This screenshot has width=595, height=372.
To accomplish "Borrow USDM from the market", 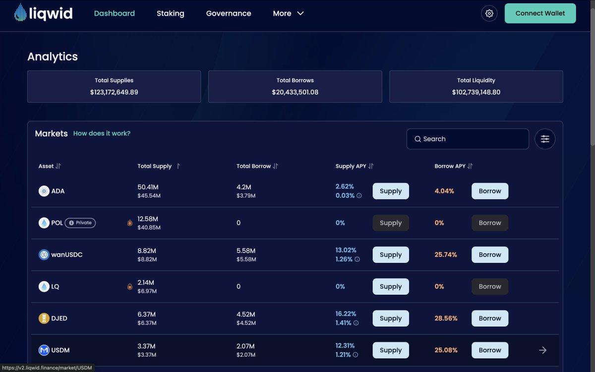I will coord(490,350).
